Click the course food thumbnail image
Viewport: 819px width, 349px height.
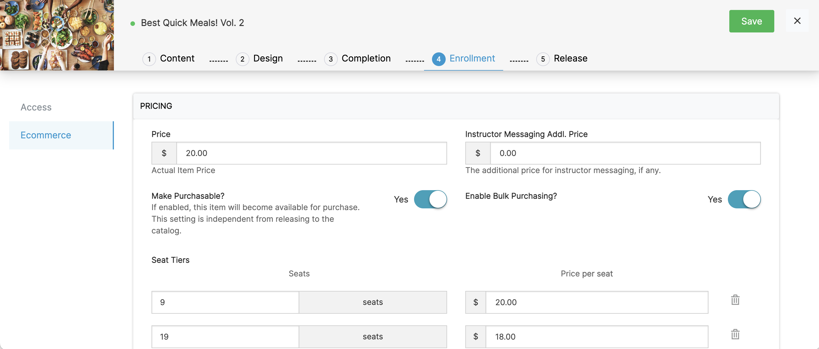click(57, 35)
